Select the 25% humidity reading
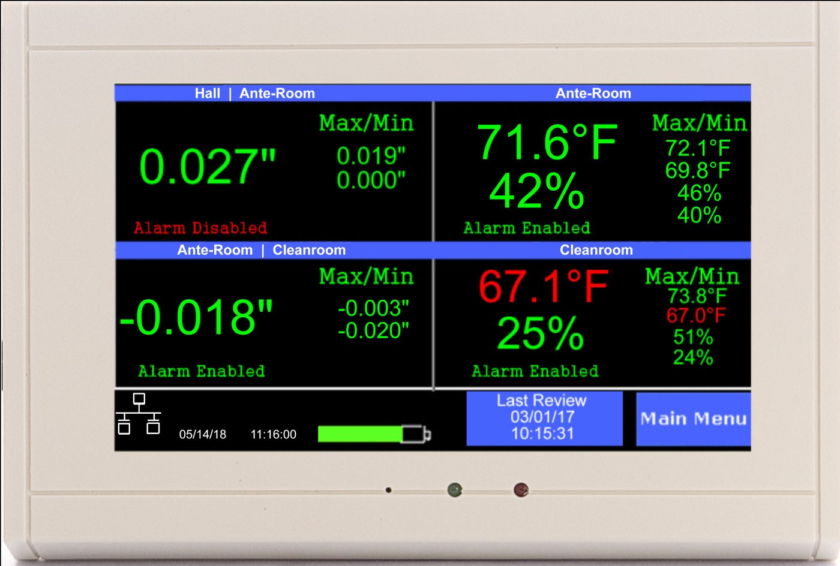Image resolution: width=840 pixels, height=566 pixels. coord(541,333)
